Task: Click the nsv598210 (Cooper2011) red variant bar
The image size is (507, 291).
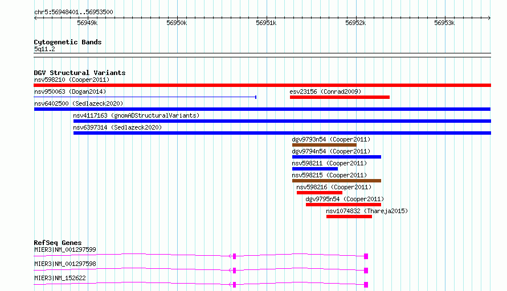Action: pos(262,85)
